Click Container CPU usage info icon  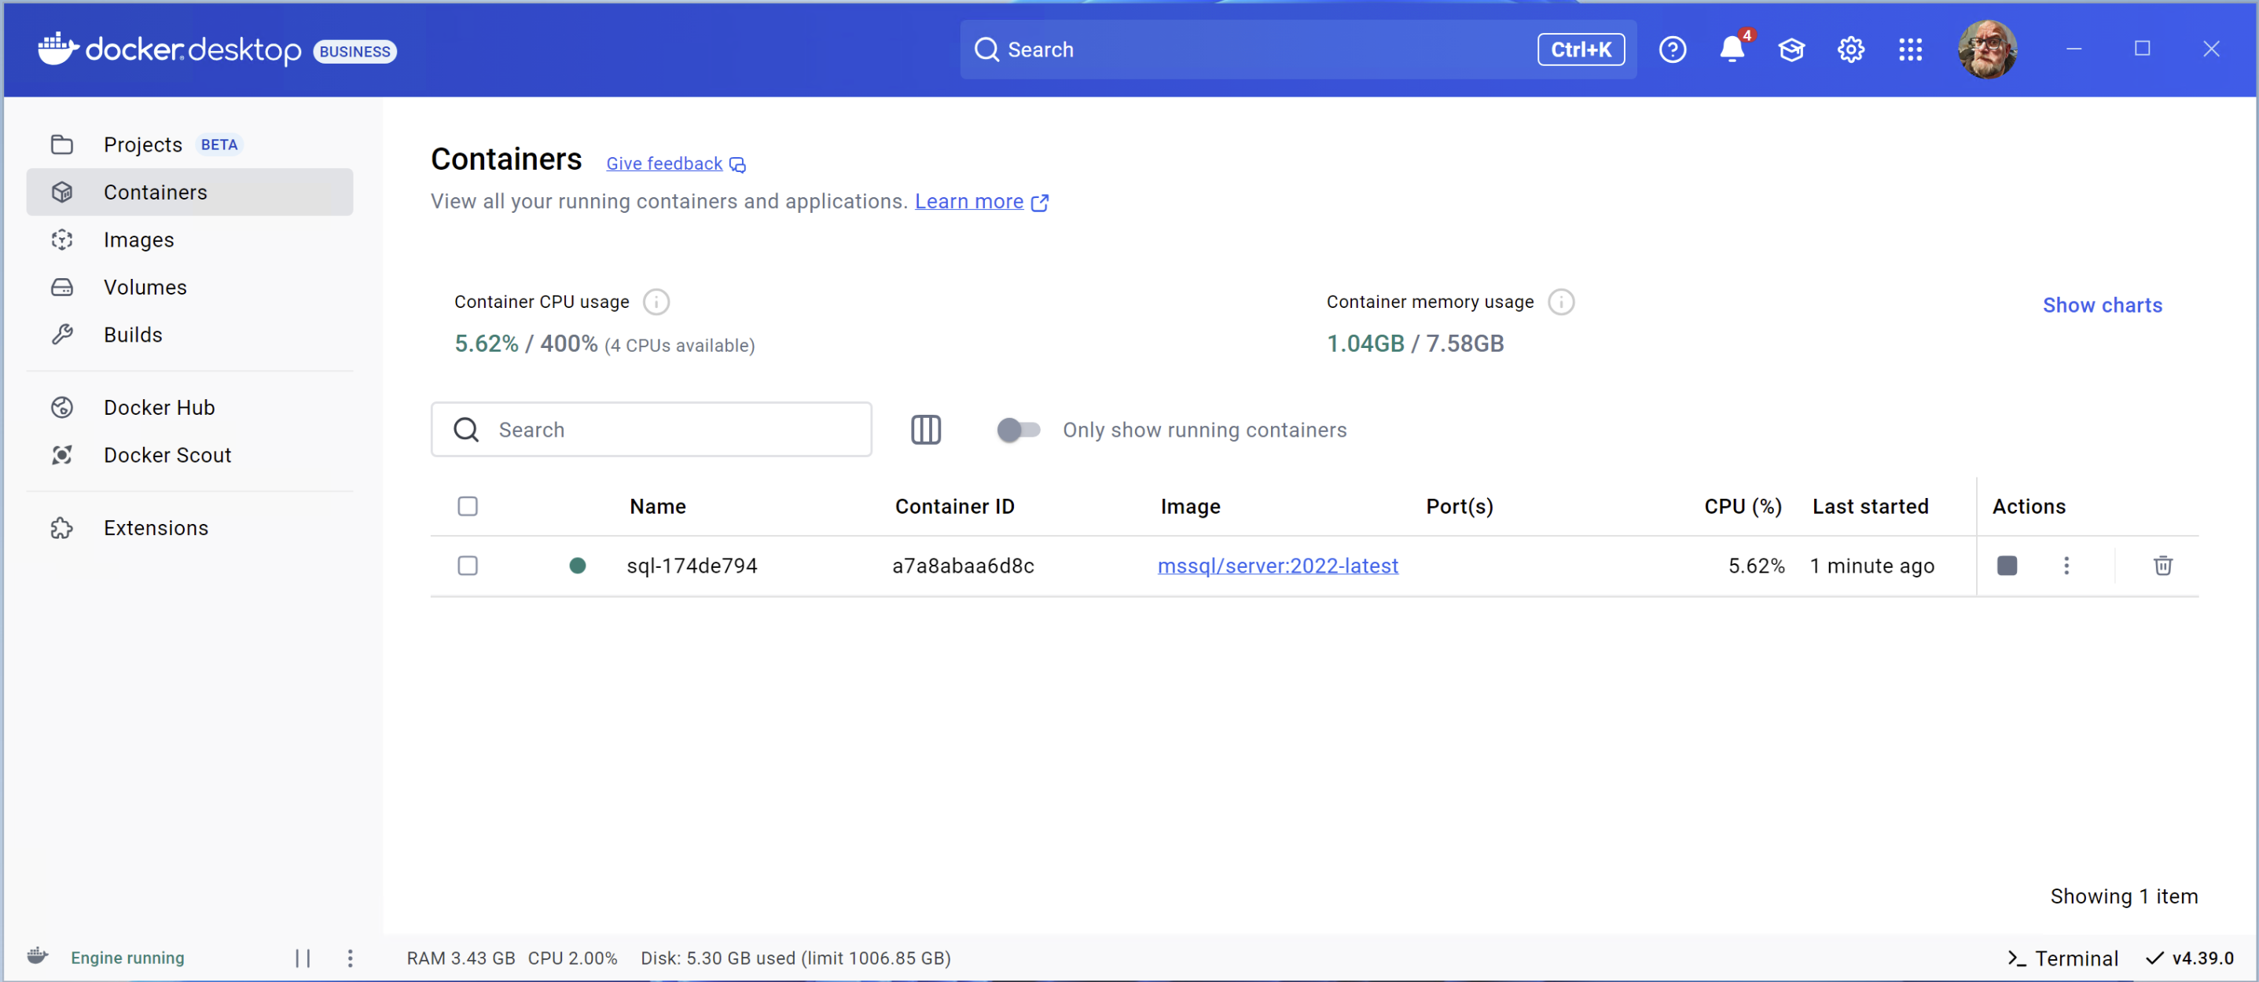(656, 302)
